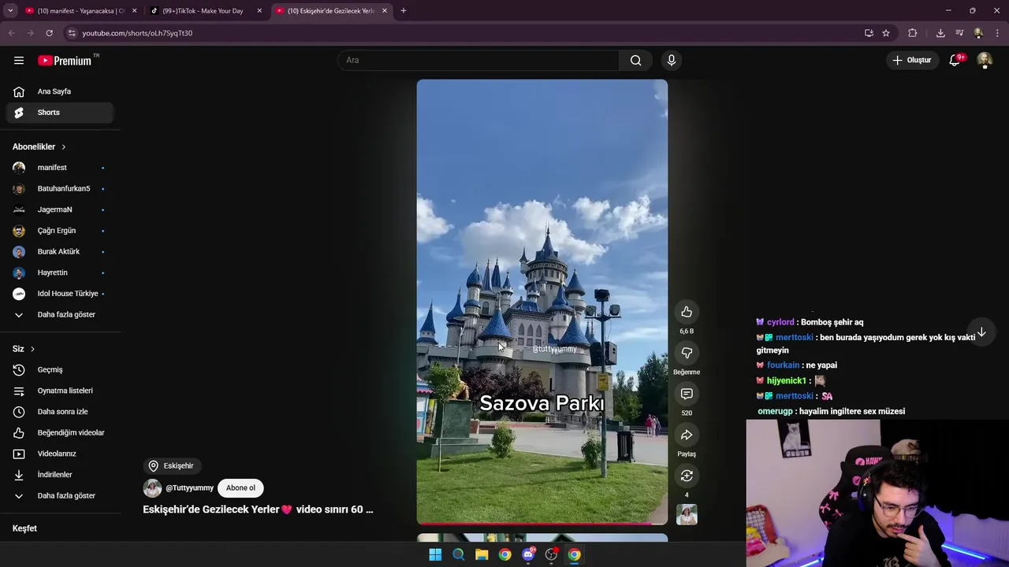Open Geçmiş watch history

[60, 370]
